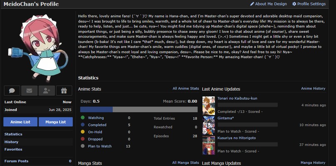The image size is (336, 166).
Task: Click the Joined date Jun 28, 2025
Action: click(x=60, y=110)
